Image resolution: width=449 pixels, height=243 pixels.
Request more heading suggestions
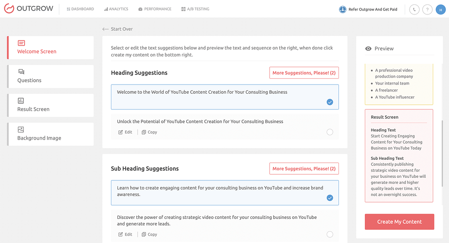(x=304, y=73)
